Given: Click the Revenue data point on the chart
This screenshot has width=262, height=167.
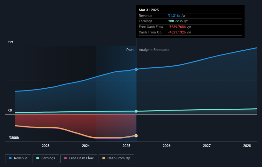Looking at the screenshot, I should pos(136,69).
